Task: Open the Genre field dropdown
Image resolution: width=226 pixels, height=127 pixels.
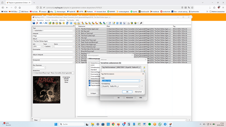Action: [73, 46]
